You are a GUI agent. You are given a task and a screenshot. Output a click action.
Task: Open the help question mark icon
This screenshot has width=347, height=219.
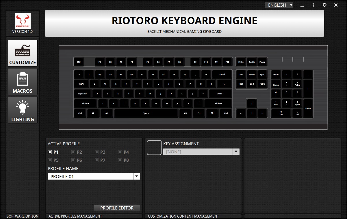coord(313,5)
